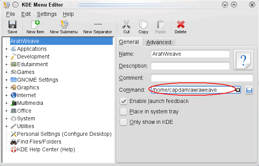Screen dimensions: 259x166
Task: Click the Internet globe icon
Action: click(13, 95)
